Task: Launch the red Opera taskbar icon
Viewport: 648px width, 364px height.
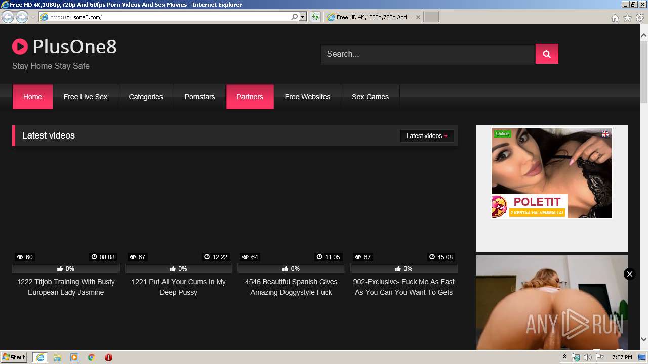Action: pyautogui.click(x=108, y=357)
